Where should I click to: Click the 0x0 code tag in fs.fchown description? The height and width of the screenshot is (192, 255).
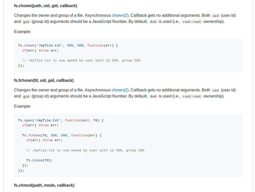[x=153, y=97]
